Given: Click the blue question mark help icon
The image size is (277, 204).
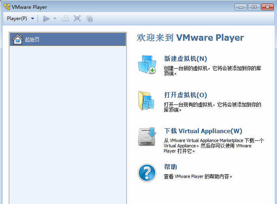Looking at the screenshot, I should pos(146,172).
